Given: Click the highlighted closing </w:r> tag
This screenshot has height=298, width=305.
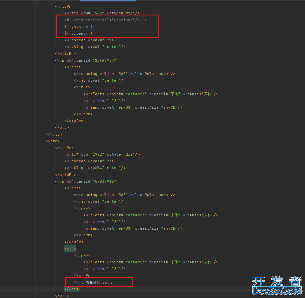Looking at the screenshot, I should (x=71, y=289).
